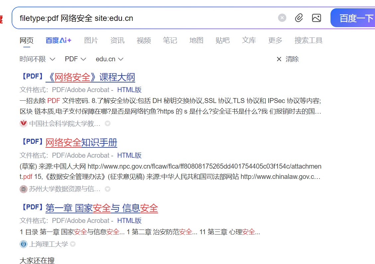Open result 第一章 国家安全与 信息安全
Image resolution: width=375 pixels, height=264 pixels.
click(x=102, y=208)
